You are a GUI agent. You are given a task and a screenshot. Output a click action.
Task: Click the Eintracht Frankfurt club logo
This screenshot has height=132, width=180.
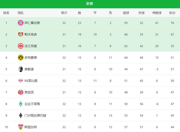pos(21,46)
